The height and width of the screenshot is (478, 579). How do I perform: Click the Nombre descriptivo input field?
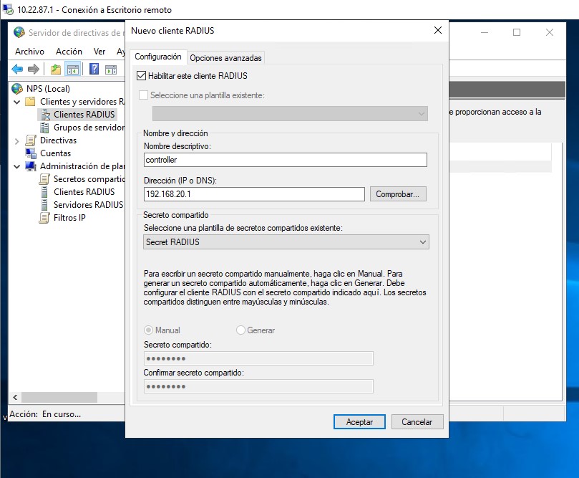286,160
